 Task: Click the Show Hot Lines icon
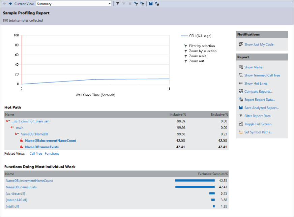241,83
